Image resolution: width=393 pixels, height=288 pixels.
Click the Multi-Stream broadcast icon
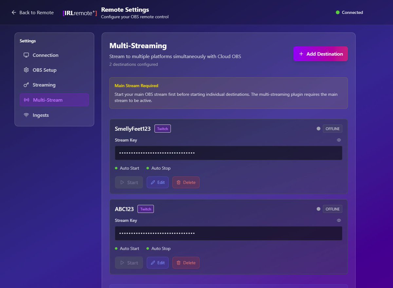click(x=27, y=100)
